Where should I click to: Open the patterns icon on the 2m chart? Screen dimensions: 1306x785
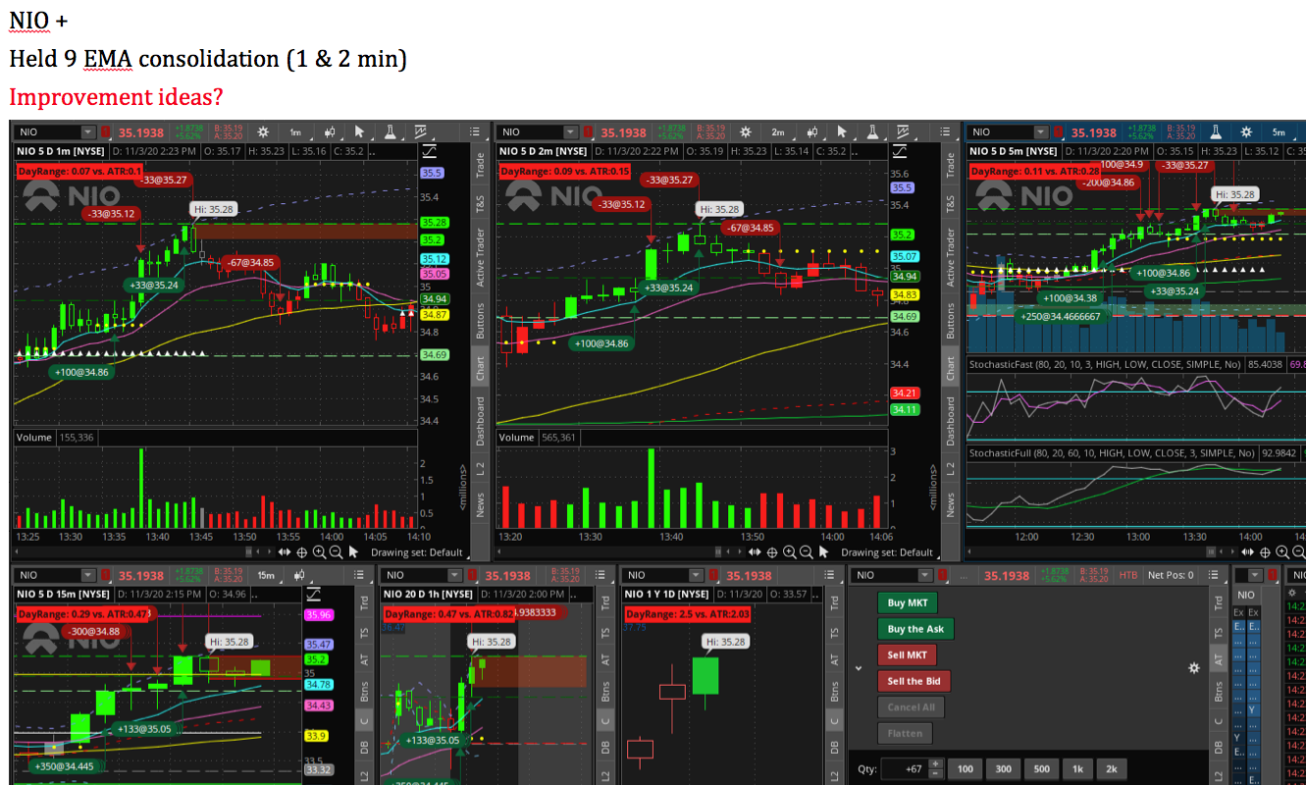904,132
